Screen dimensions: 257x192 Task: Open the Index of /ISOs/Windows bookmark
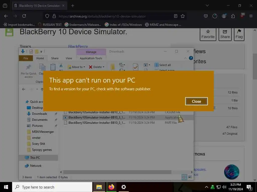[123, 25]
